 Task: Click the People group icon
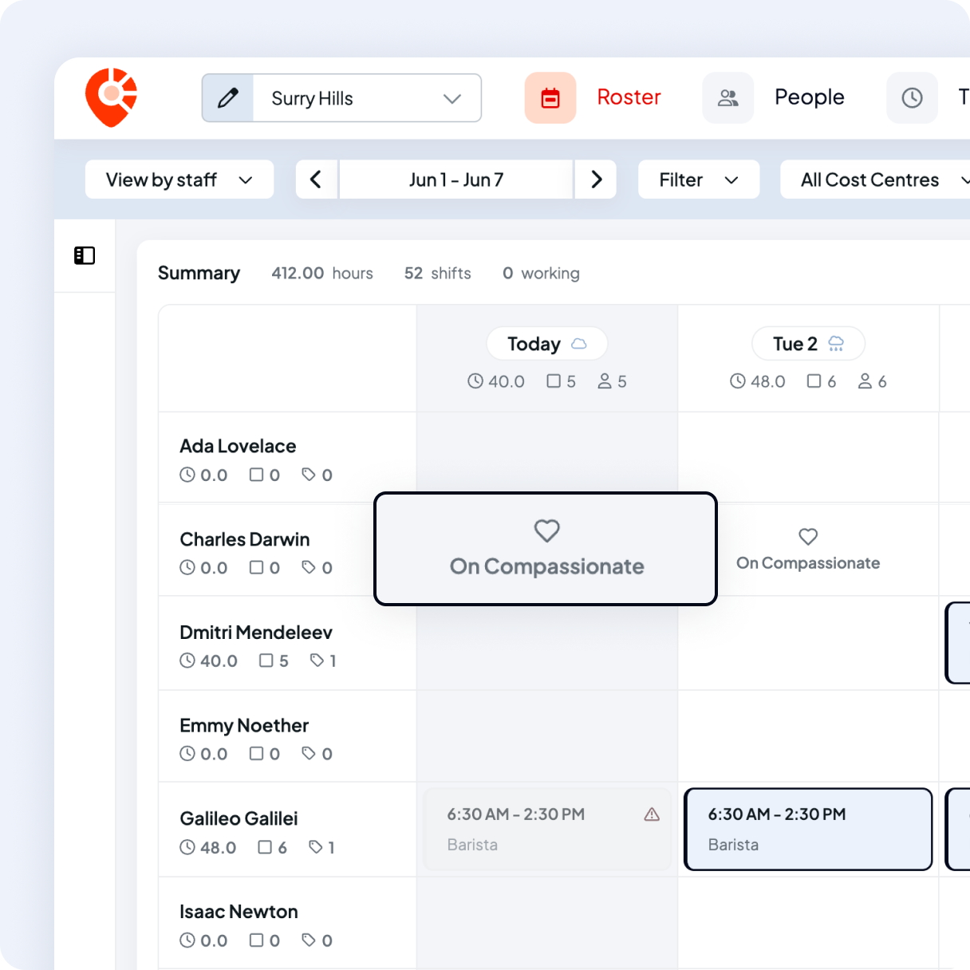(727, 98)
